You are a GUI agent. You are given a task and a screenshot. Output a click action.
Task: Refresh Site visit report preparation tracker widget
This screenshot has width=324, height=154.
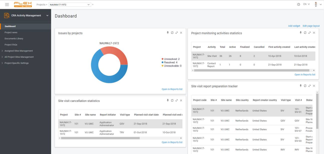pos(305,85)
